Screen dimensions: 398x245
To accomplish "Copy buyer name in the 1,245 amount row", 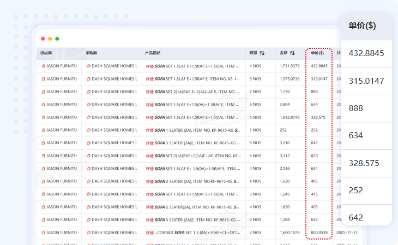I will coord(89,194).
